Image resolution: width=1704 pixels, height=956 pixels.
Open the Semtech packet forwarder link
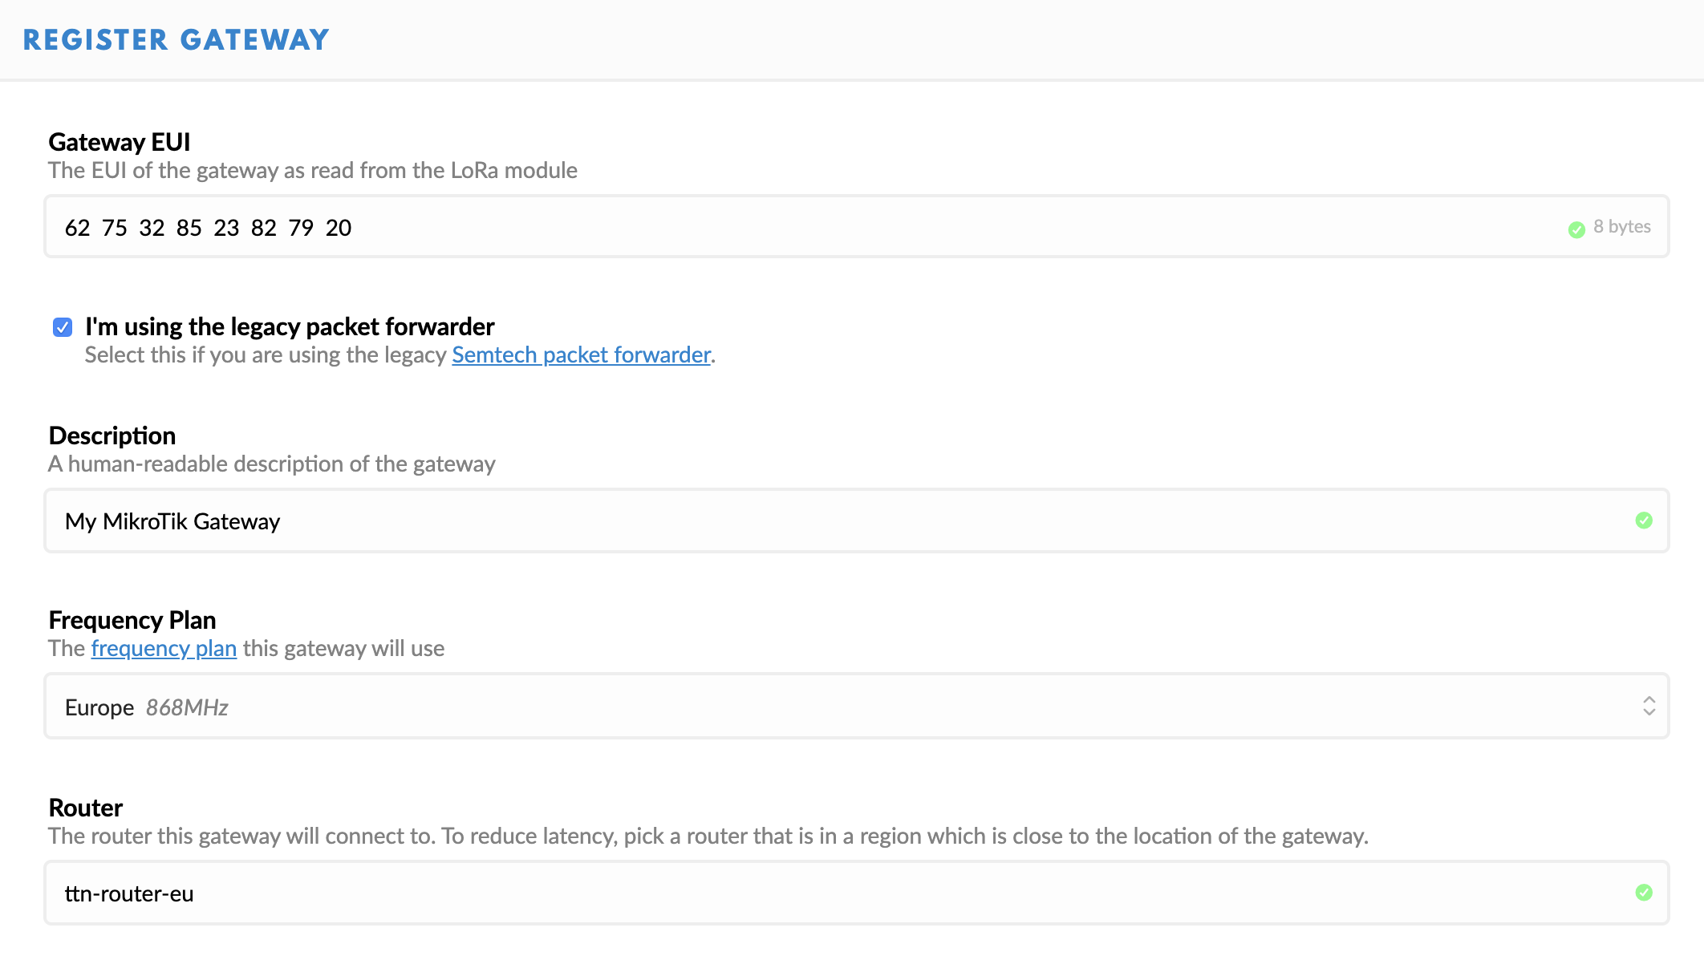(581, 355)
